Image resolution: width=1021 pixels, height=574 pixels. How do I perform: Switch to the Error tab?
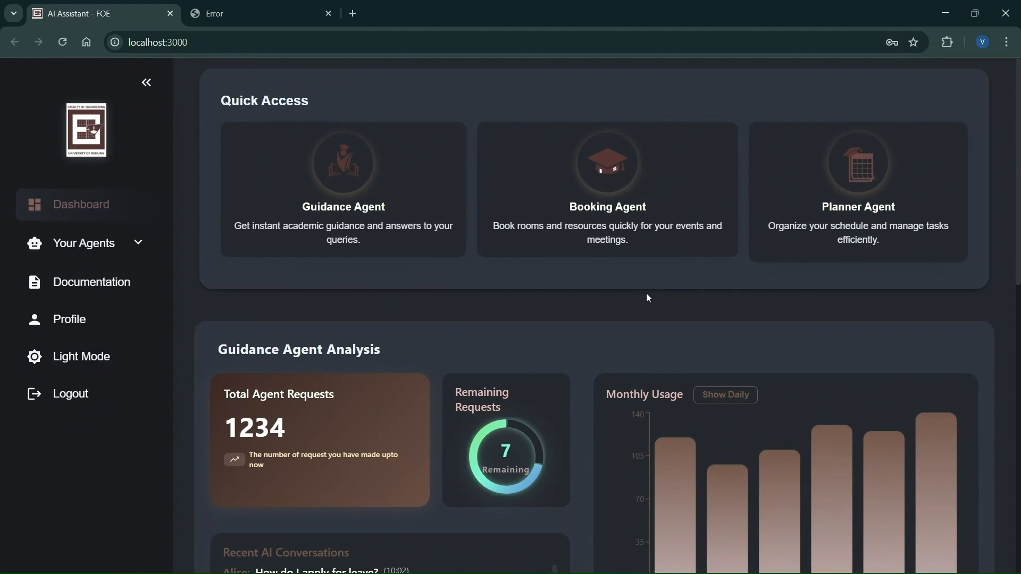tap(255, 14)
